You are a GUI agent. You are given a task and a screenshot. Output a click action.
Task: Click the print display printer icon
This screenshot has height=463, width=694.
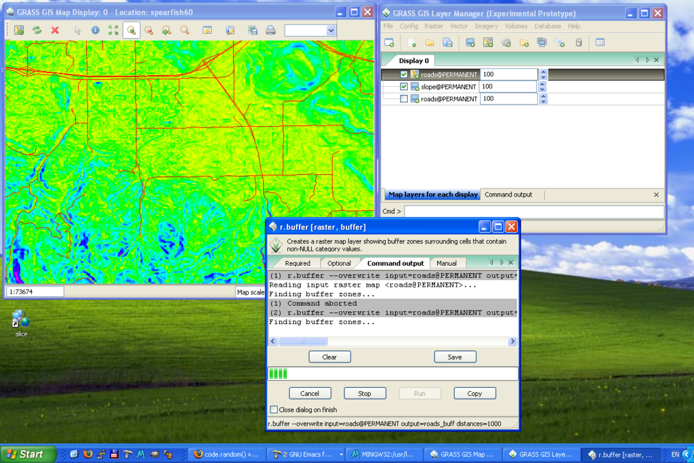pyautogui.click(x=270, y=30)
